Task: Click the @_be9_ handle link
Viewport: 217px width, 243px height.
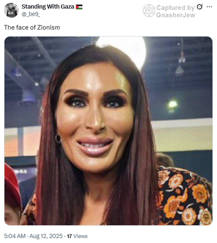Action: point(31,14)
